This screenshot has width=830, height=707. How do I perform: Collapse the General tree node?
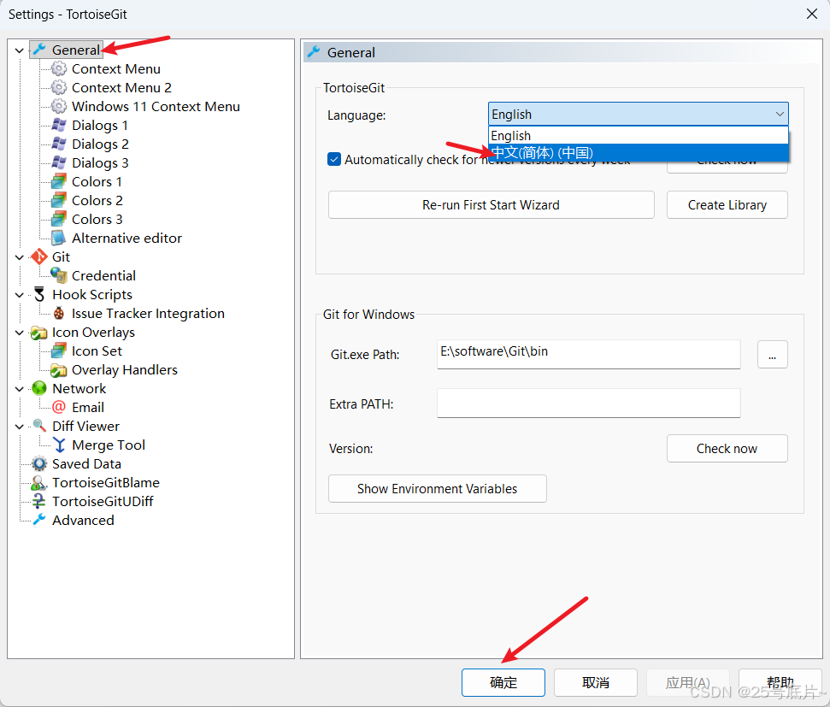point(20,50)
